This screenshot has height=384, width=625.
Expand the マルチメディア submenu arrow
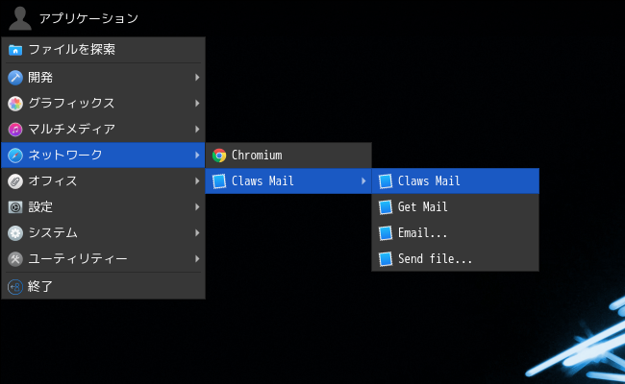pyautogui.click(x=197, y=129)
